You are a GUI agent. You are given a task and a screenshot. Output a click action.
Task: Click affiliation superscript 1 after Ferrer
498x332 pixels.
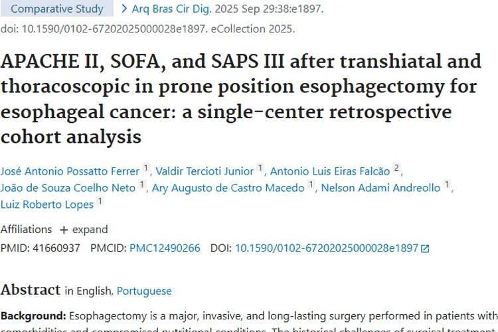146,168
